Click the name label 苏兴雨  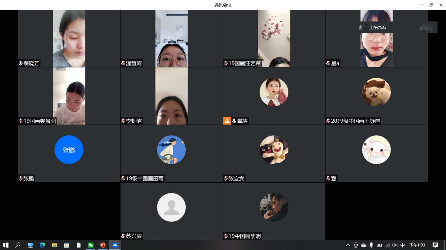134,236
